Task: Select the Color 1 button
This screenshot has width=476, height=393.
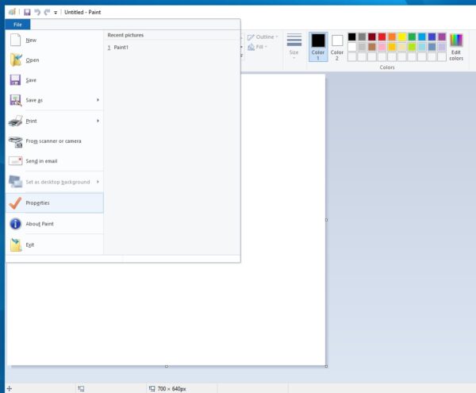Action: click(x=317, y=47)
